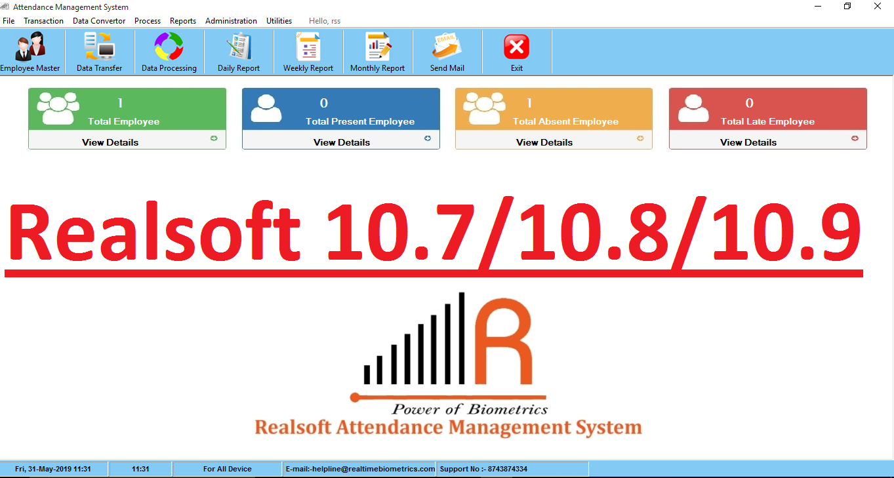894x478 pixels.
Task: Open the Administration menu
Action: [x=231, y=21]
